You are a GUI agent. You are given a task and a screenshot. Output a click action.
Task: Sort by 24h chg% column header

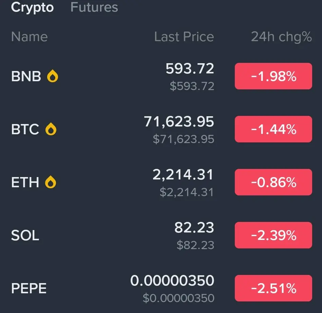(x=281, y=37)
